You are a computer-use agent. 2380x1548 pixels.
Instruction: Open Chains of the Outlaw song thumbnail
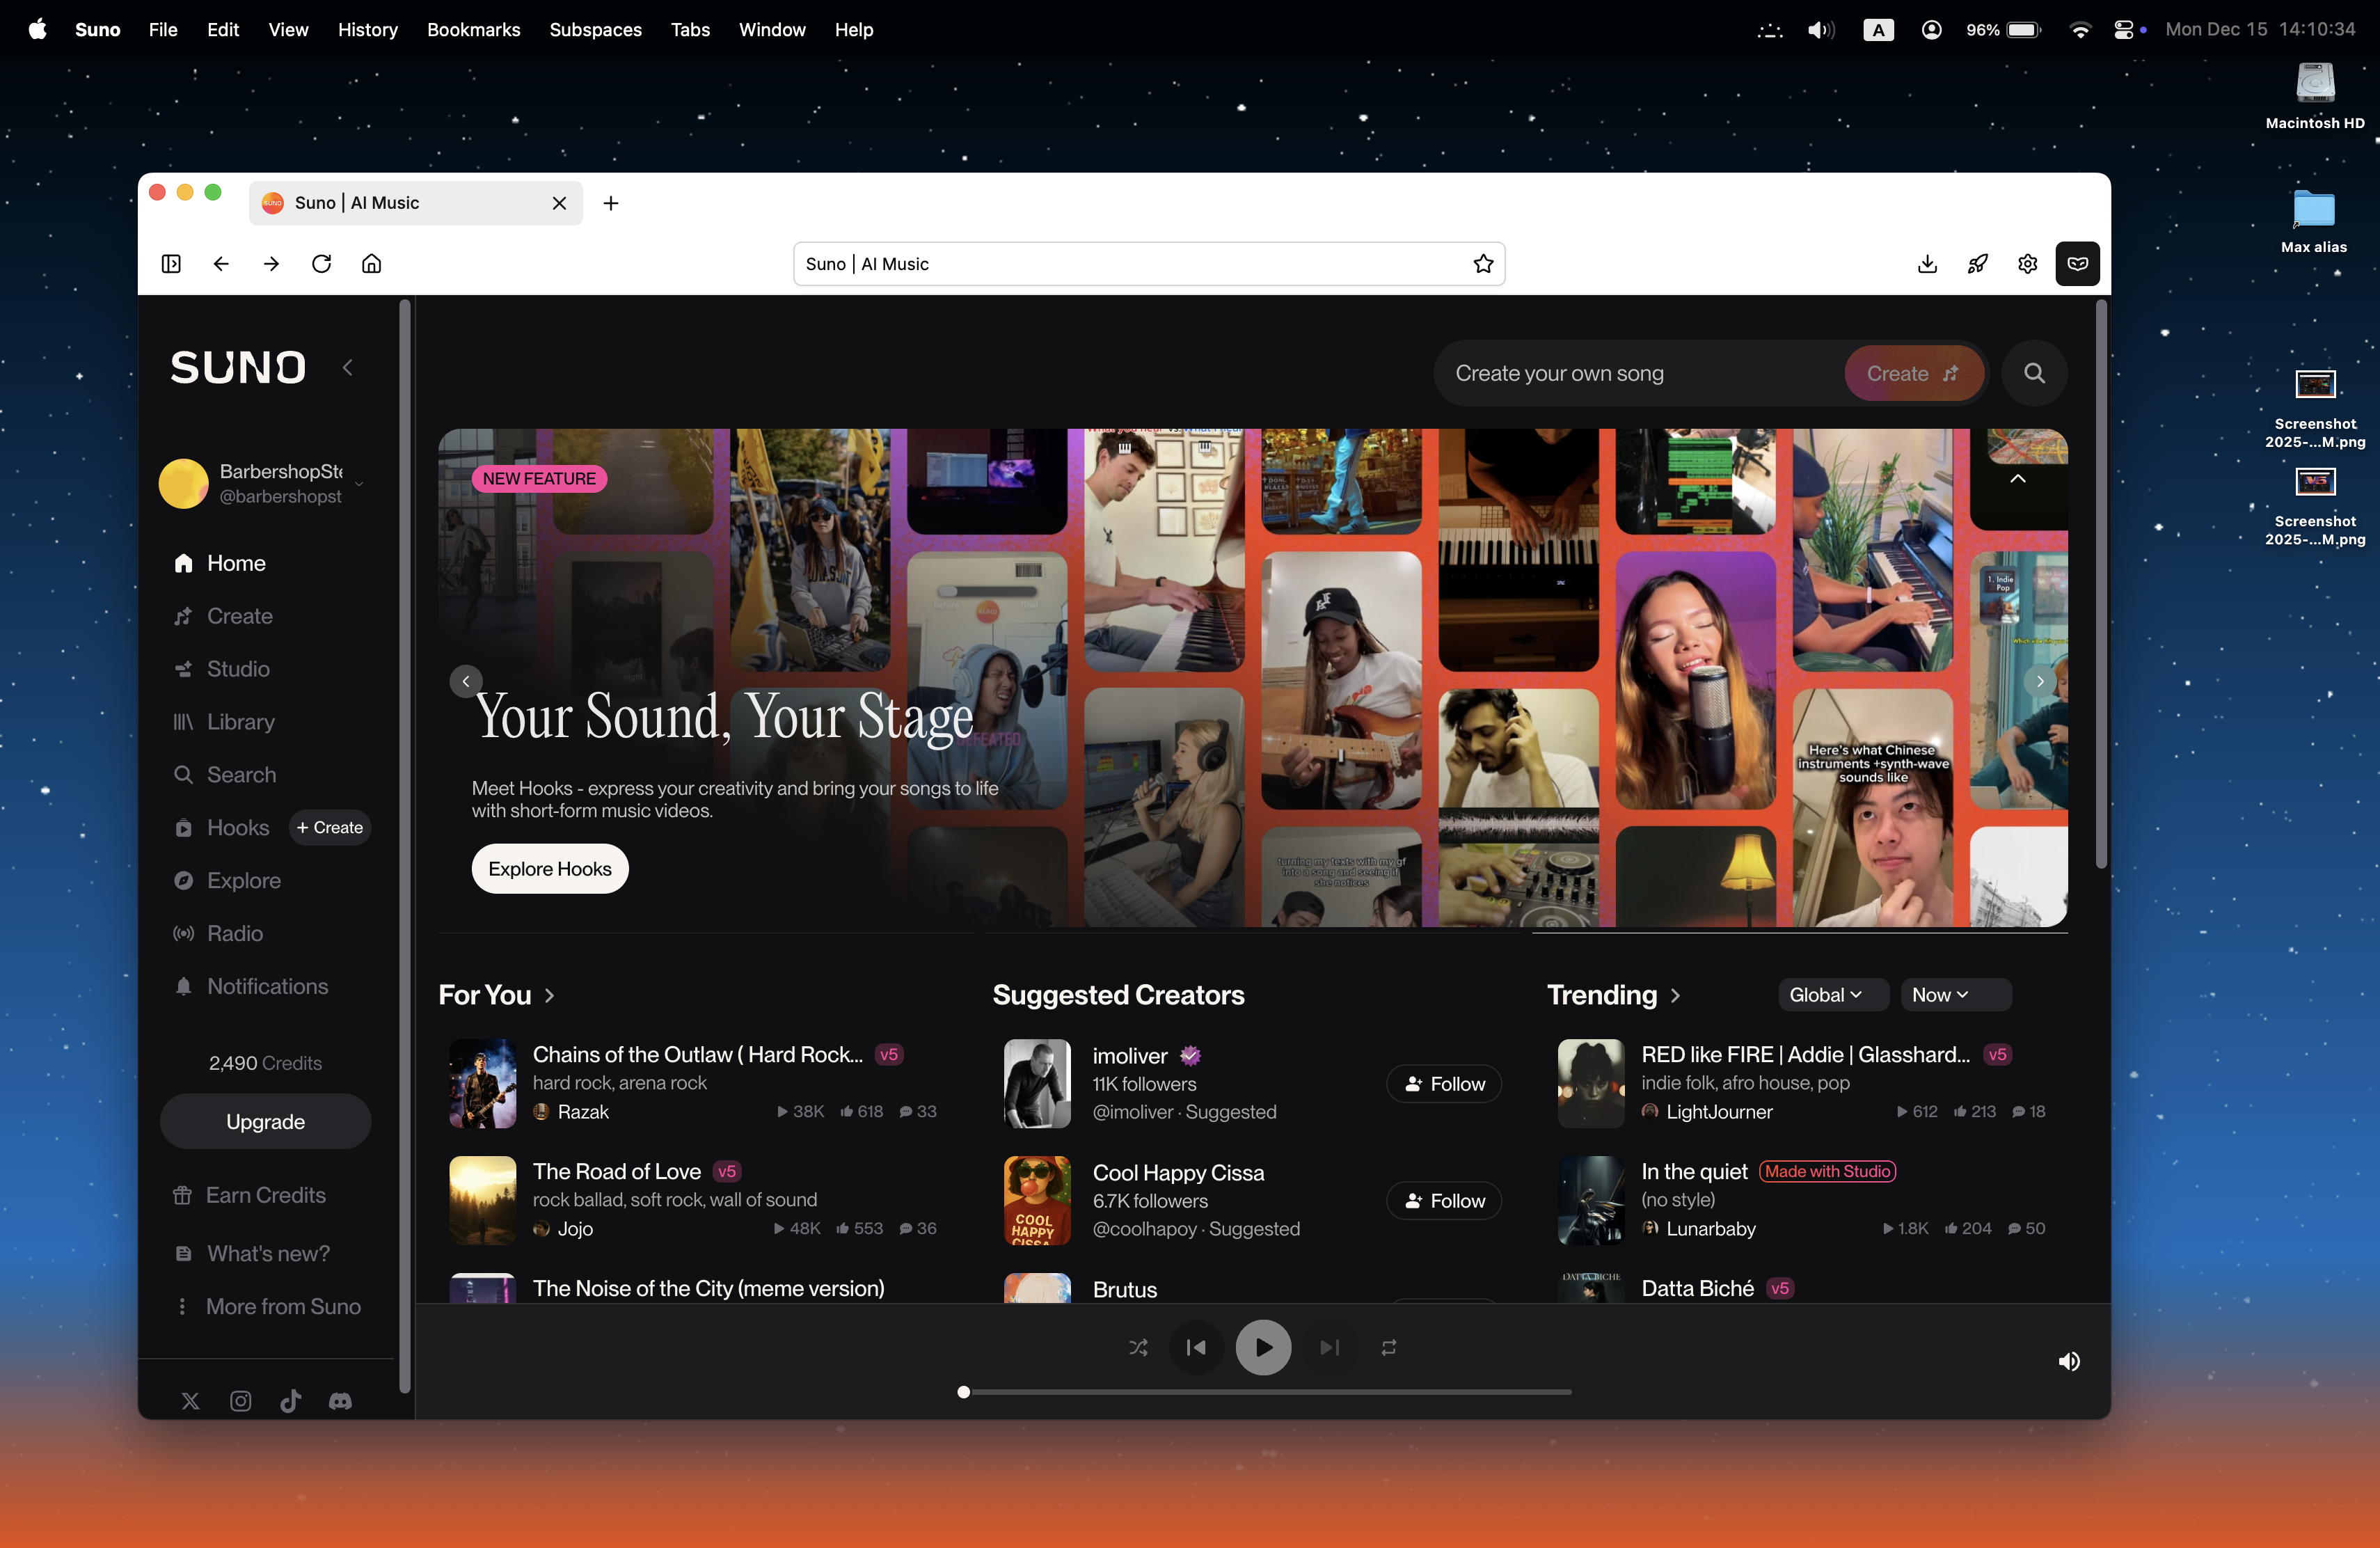point(483,1083)
